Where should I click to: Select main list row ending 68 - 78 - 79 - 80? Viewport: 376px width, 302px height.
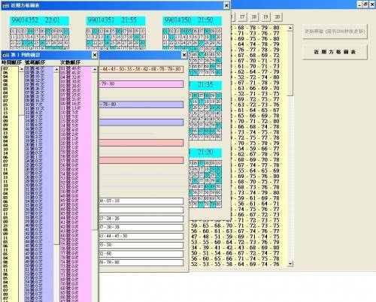[259, 28]
